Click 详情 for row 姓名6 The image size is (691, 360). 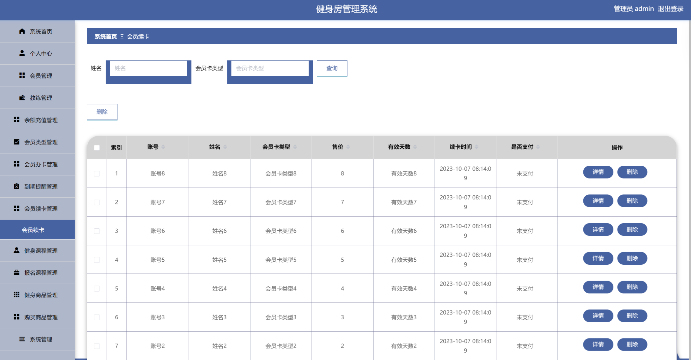(598, 229)
